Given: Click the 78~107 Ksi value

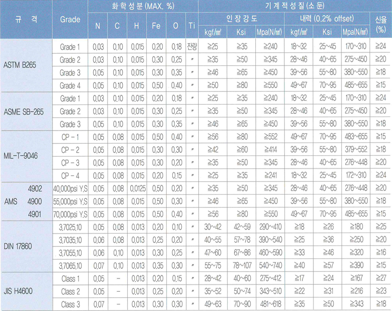Looking at the screenshot, I should [242, 265].
